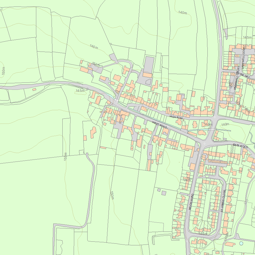This screenshot has width=255, height=255.
Task: Click the EAST ROAD street label
Action: click(x=240, y=146)
